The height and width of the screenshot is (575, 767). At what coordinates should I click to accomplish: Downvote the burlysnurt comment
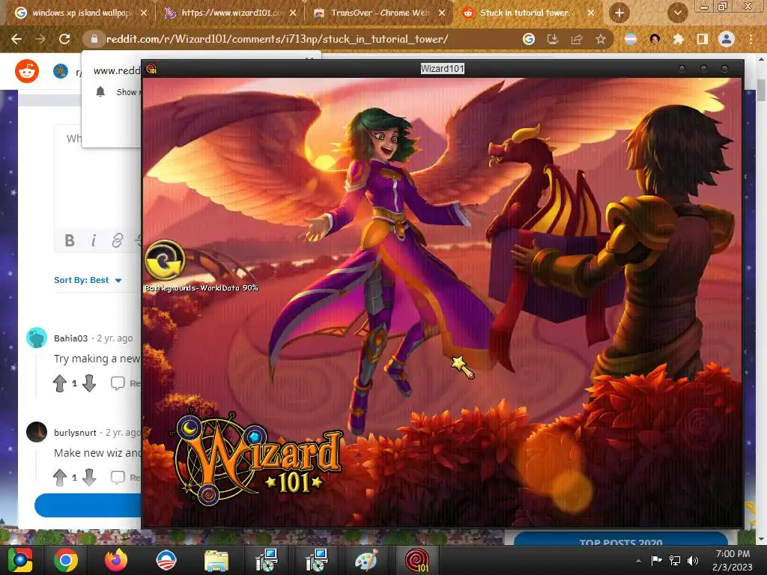tap(89, 477)
